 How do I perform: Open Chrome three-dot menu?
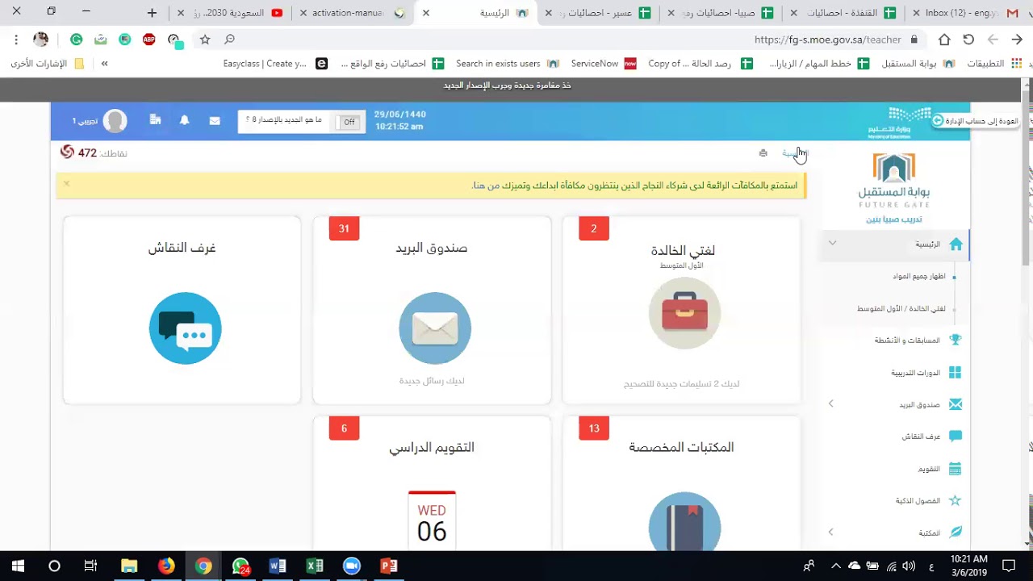pos(16,40)
